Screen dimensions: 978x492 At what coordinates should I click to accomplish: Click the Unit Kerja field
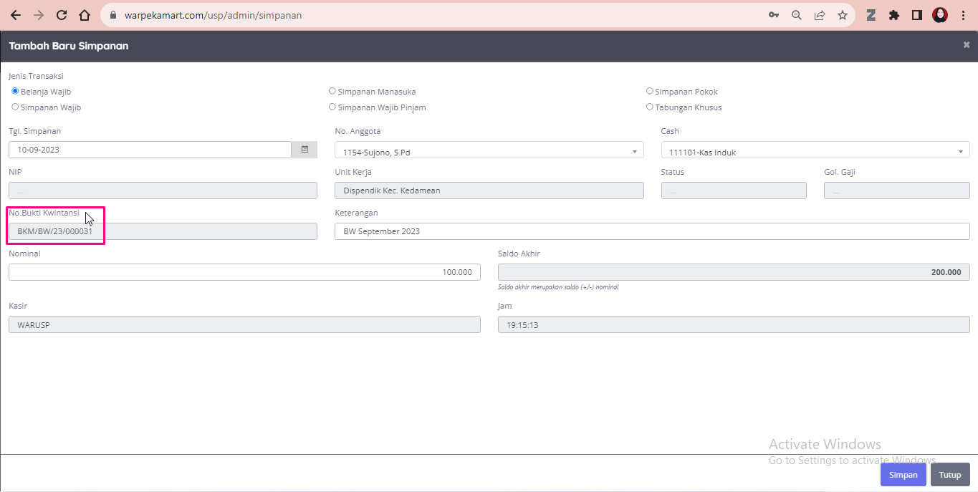tap(489, 190)
